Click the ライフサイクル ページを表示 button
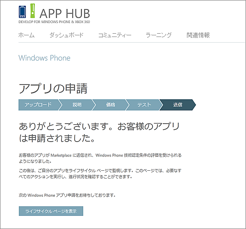 (x=51, y=211)
